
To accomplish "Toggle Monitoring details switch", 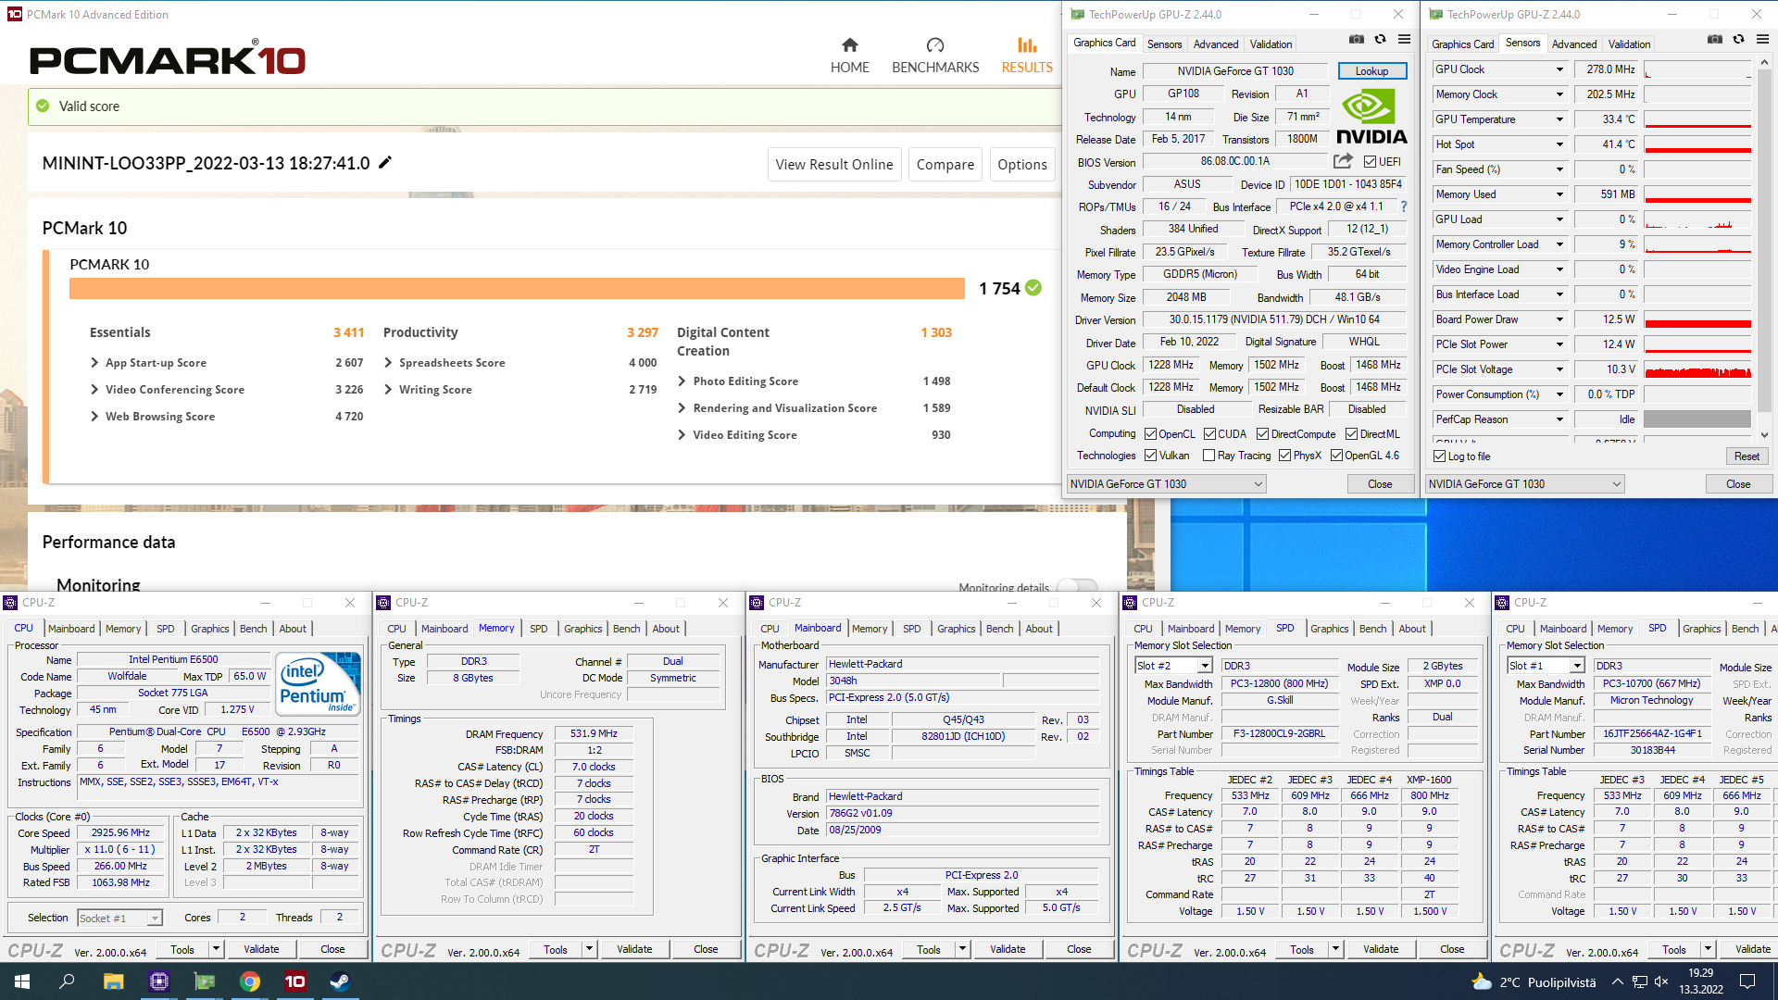I will 1077,586.
